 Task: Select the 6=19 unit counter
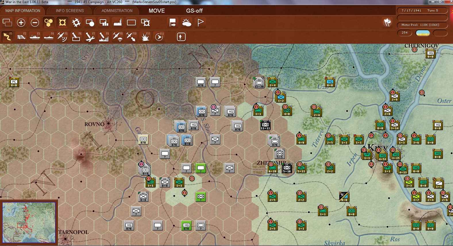point(273,168)
